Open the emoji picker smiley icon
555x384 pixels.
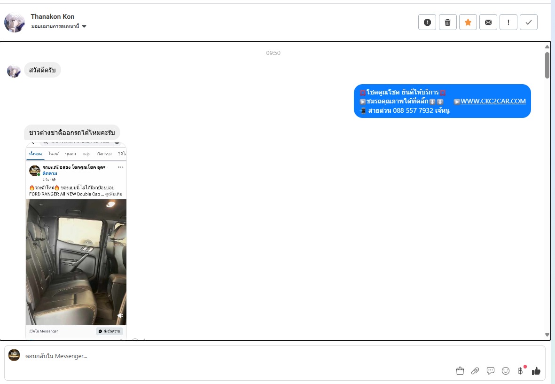pos(506,371)
